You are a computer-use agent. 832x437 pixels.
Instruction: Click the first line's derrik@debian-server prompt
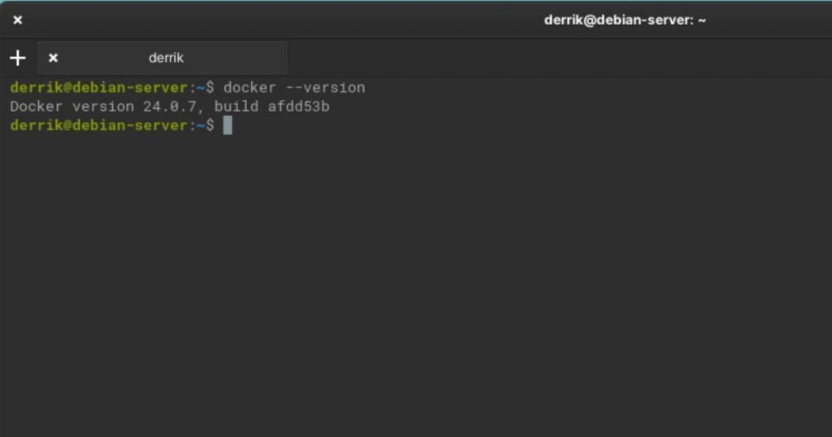tap(99, 88)
